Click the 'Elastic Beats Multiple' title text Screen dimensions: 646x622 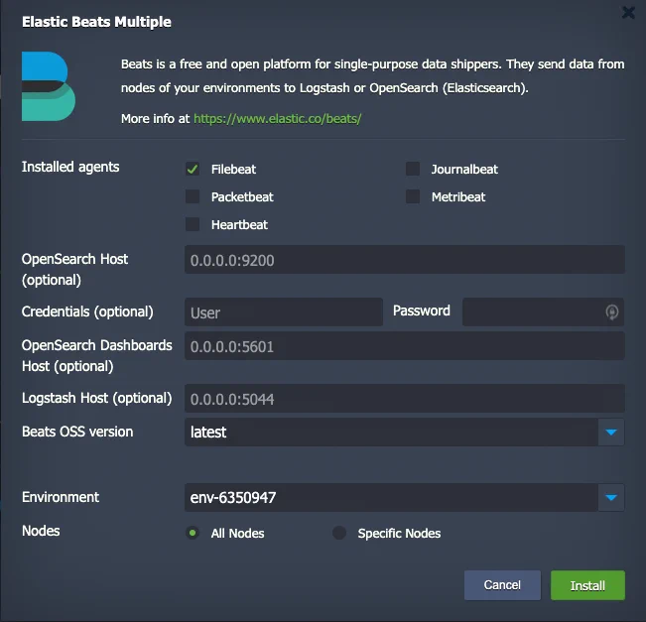pos(96,22)
